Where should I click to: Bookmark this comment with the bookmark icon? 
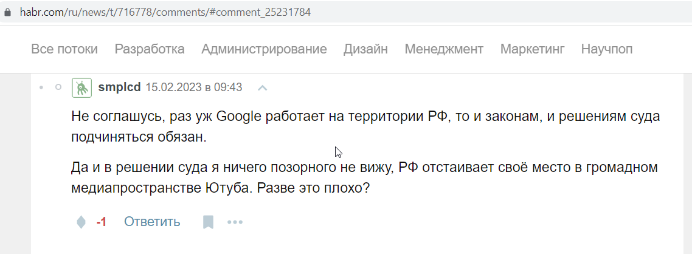coord(208,222)
